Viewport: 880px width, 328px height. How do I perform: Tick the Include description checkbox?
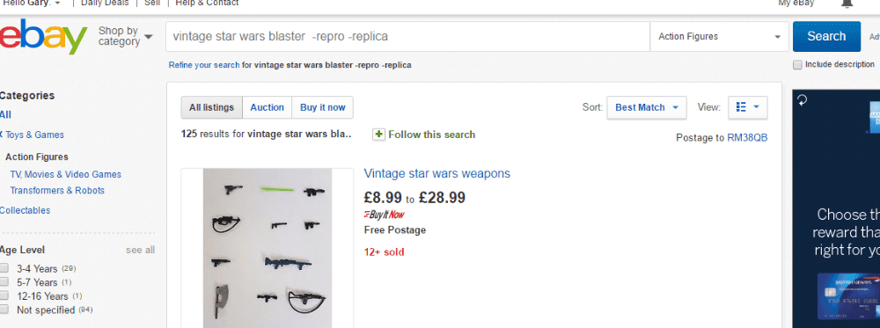pyautogui.click(x=797, y=65)
